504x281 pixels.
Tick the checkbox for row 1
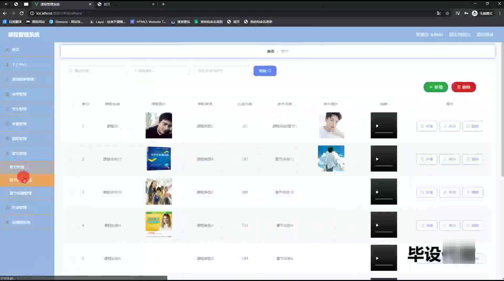tap(71, 126)
